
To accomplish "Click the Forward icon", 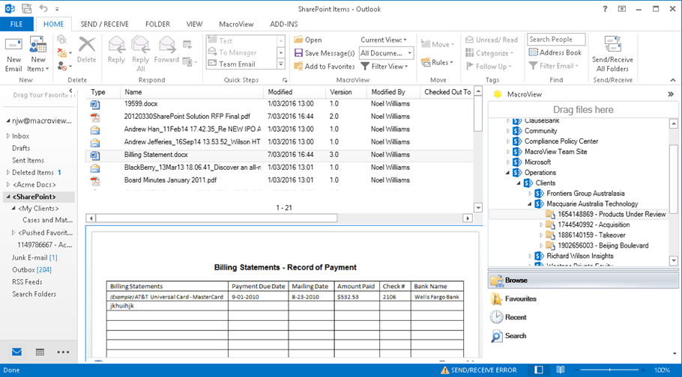I will pos(166,45).
